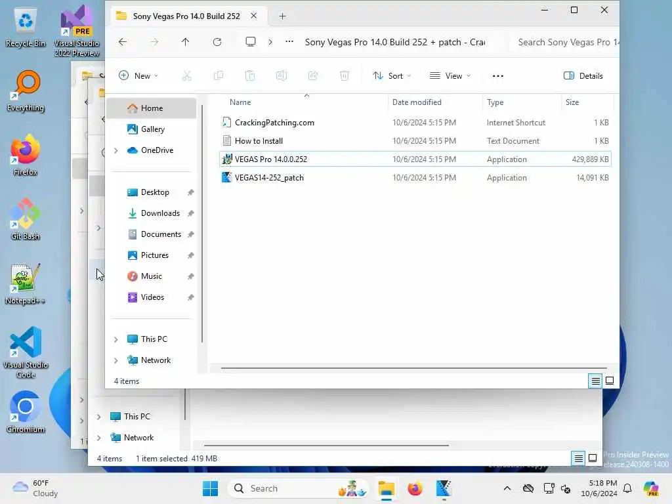Add a new File Explorer tab
The width and height of the screenshot is (672, 504).
(282, 16)
